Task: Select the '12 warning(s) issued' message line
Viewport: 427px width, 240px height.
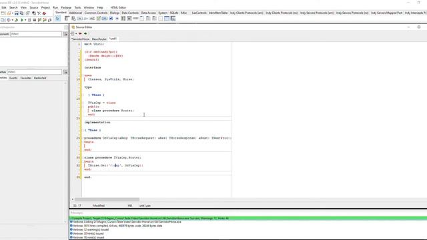Action: click(x=91, y=229)
